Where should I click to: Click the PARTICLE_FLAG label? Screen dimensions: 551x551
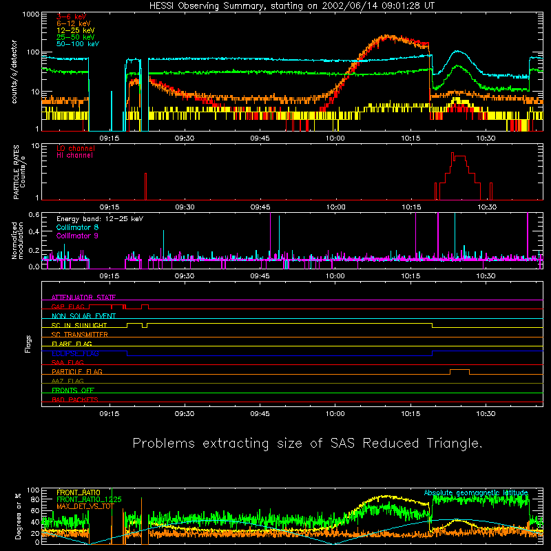[77, 371]
